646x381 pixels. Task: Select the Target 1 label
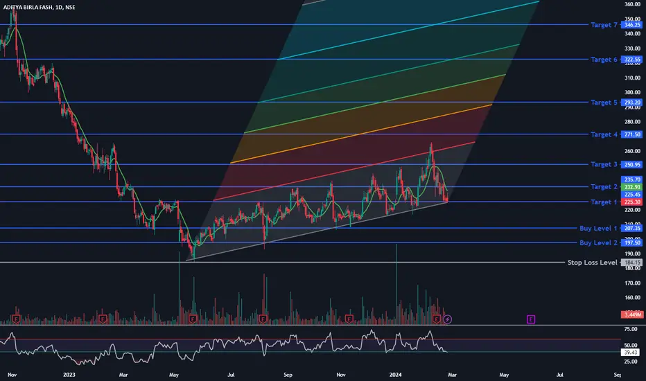[x=604, y=202]
